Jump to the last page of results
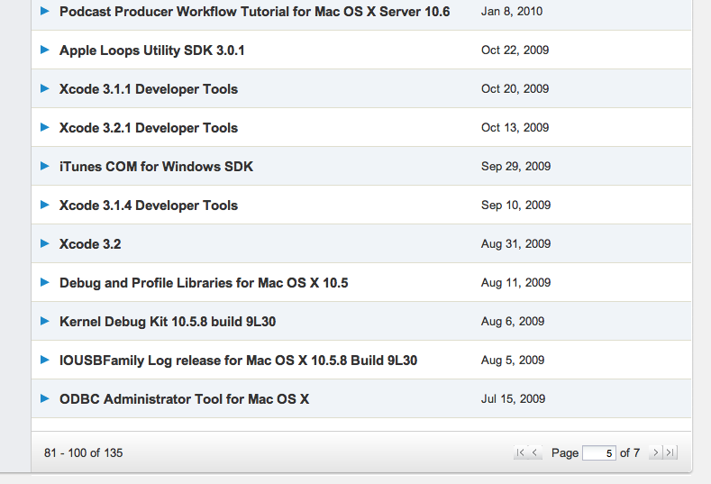 (670, 452)
